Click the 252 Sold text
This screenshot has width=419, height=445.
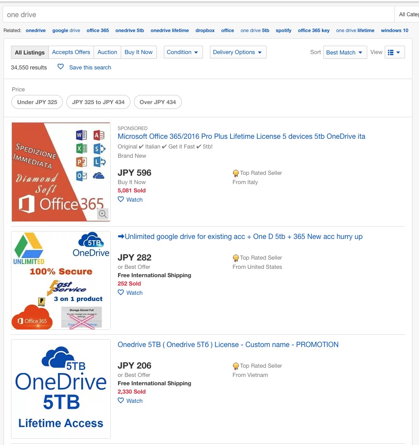pyautogui.click(x=130, y=283)
